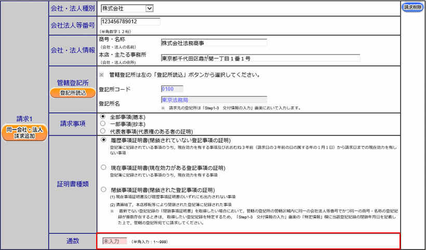
Task: Click the 会社法人等番号 input field
Action: [130, 21]
